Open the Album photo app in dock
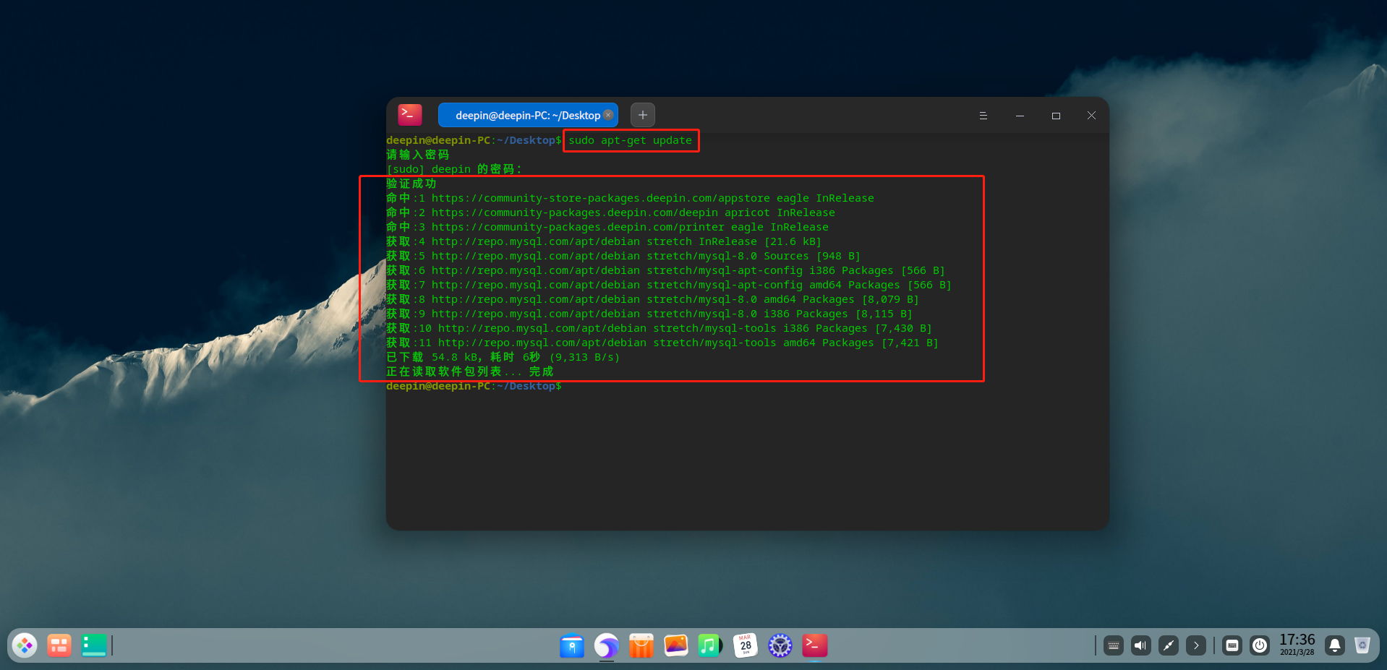 pos(676,645)
